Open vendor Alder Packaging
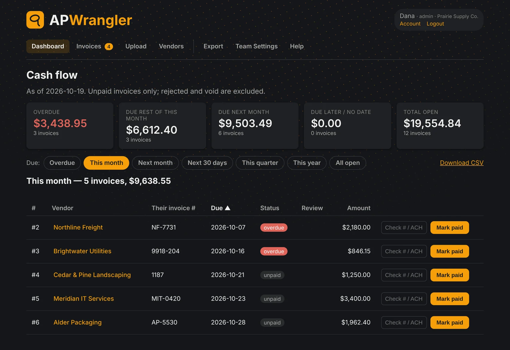Image resolution: width=510 pixels, height=350 pixels. click(x=78, y=322)
